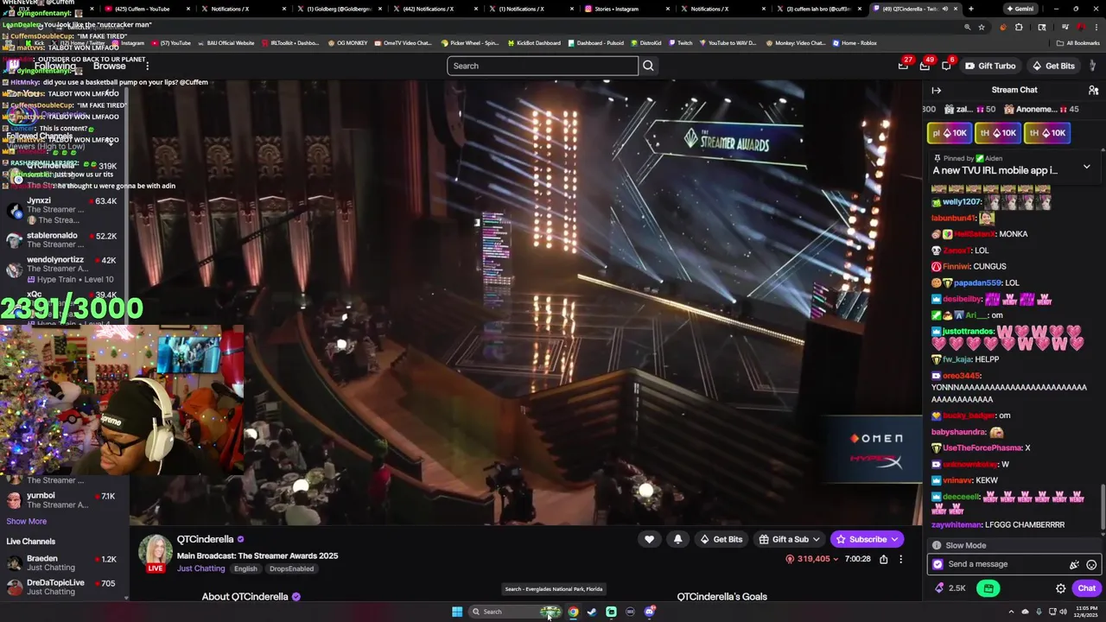Click the QTCinderella channel name
The height and width of the screenshot is (622, 1106).
point(206,539)
